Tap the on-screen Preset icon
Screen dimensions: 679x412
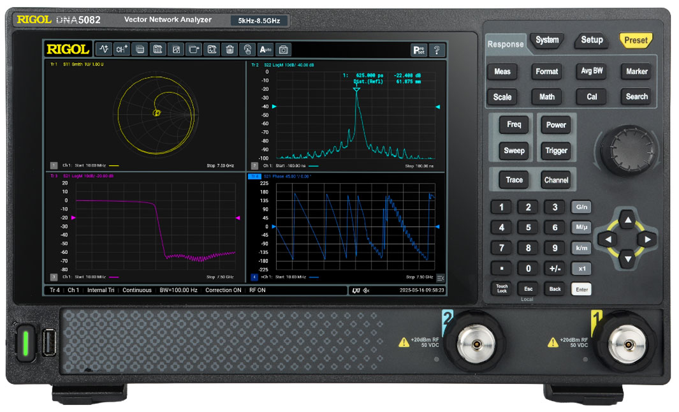tap(419, 50)
